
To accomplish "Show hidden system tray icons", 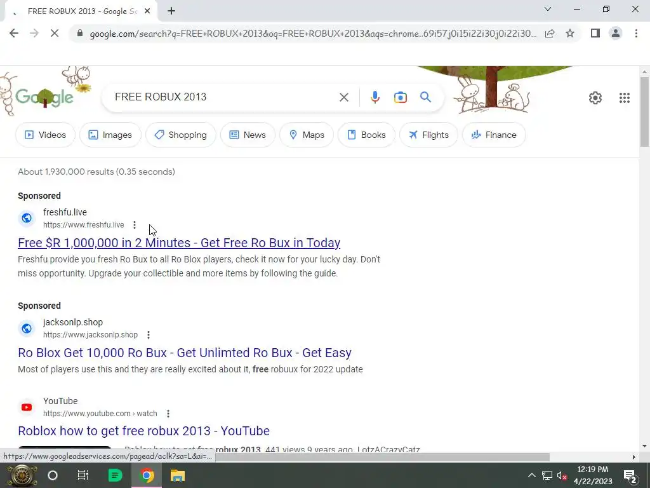I will (531, 475).
